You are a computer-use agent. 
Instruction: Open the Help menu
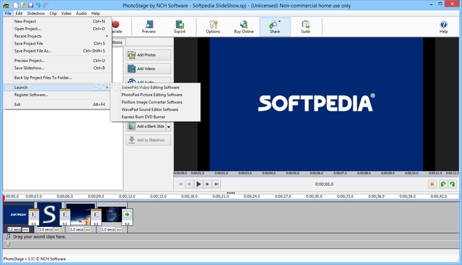pyautogui.click(x=95, y=13)
